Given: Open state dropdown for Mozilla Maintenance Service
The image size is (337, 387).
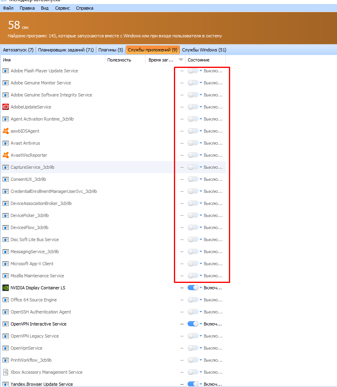Looking at the screenshot, I should tap(201, 276).
